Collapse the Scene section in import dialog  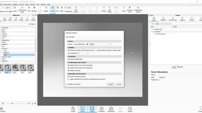[x=68, y=41]
